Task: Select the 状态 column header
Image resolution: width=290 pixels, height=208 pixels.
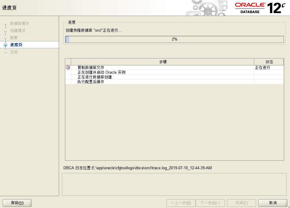Action: click(269, 62)
